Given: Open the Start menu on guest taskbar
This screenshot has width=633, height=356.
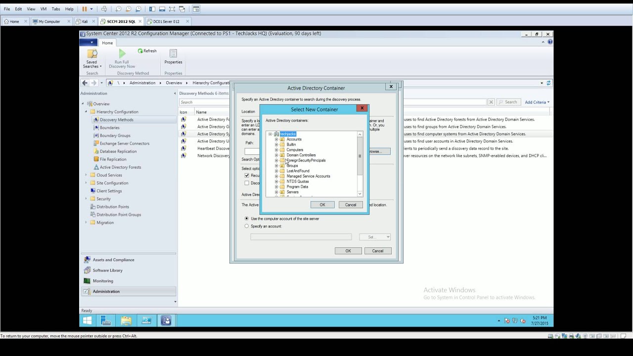Looking at the screenshot, I should click(x=87, y=321).
